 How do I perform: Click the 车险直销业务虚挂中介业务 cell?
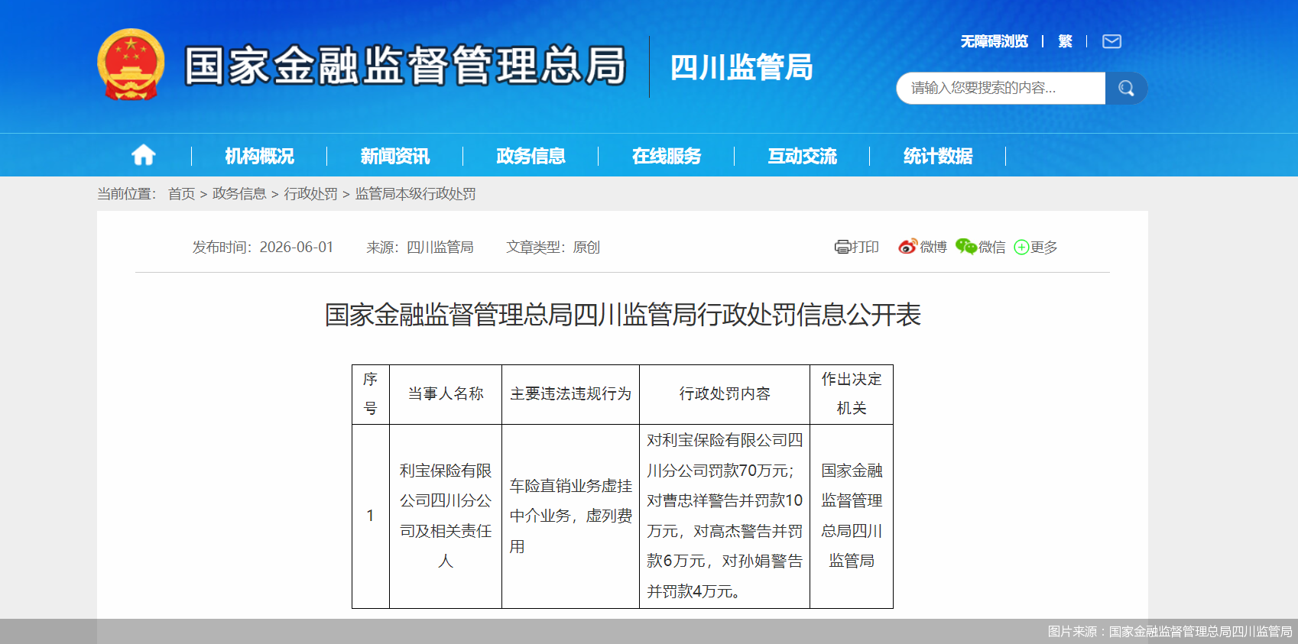pyautogui.click(x=570, y=516)
